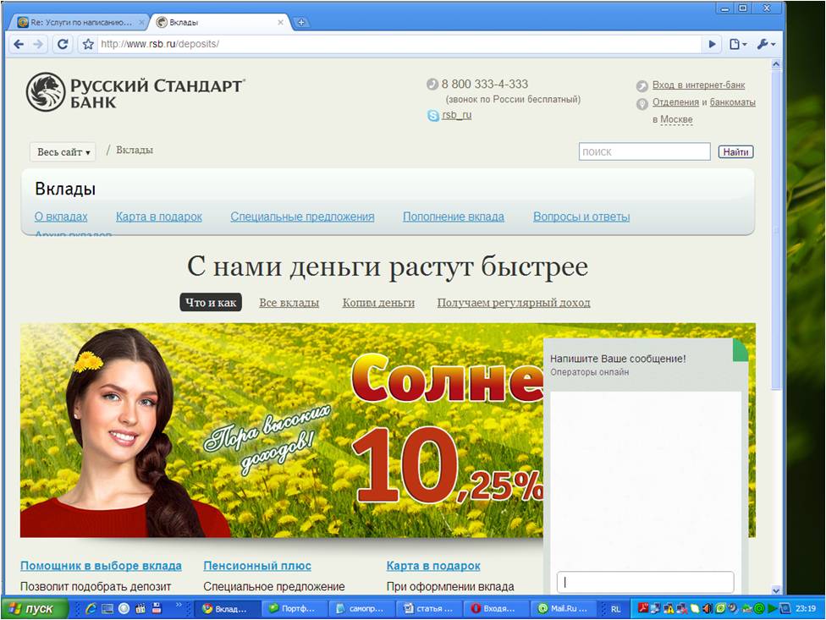Switch to the 'самопр...' taskbar window

click(362, 608)
